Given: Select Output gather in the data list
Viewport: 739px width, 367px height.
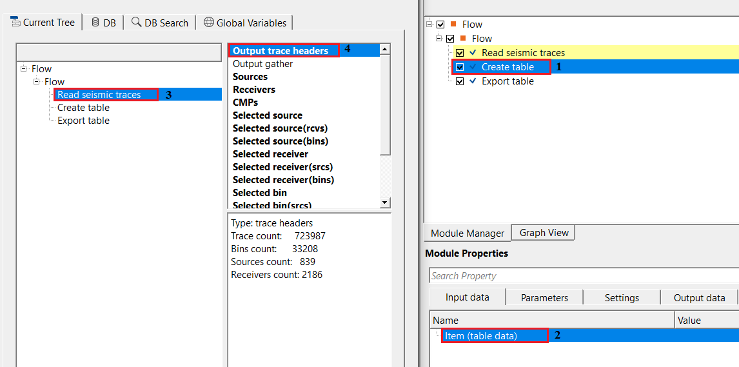Looking at the screenshot, I should coord(262,64).
